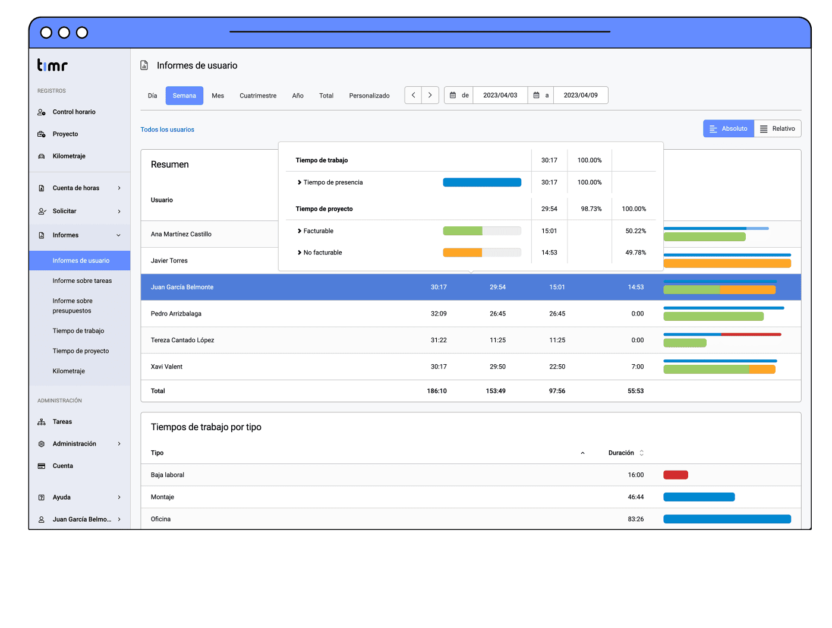Open Tiempo de proyecto report
This screenshot has height=628, width=832.
click(81, 351)
